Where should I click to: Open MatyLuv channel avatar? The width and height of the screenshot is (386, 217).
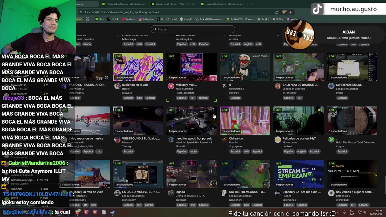(117, 86)
